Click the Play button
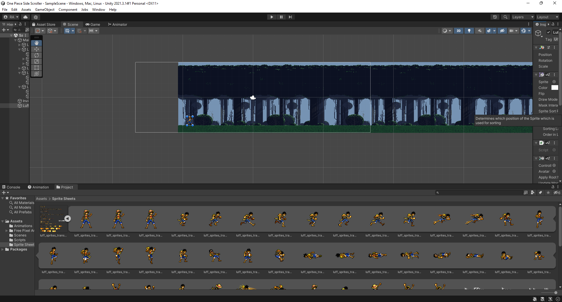The height and width of the screenshot is (302, 562). point(272,17)
